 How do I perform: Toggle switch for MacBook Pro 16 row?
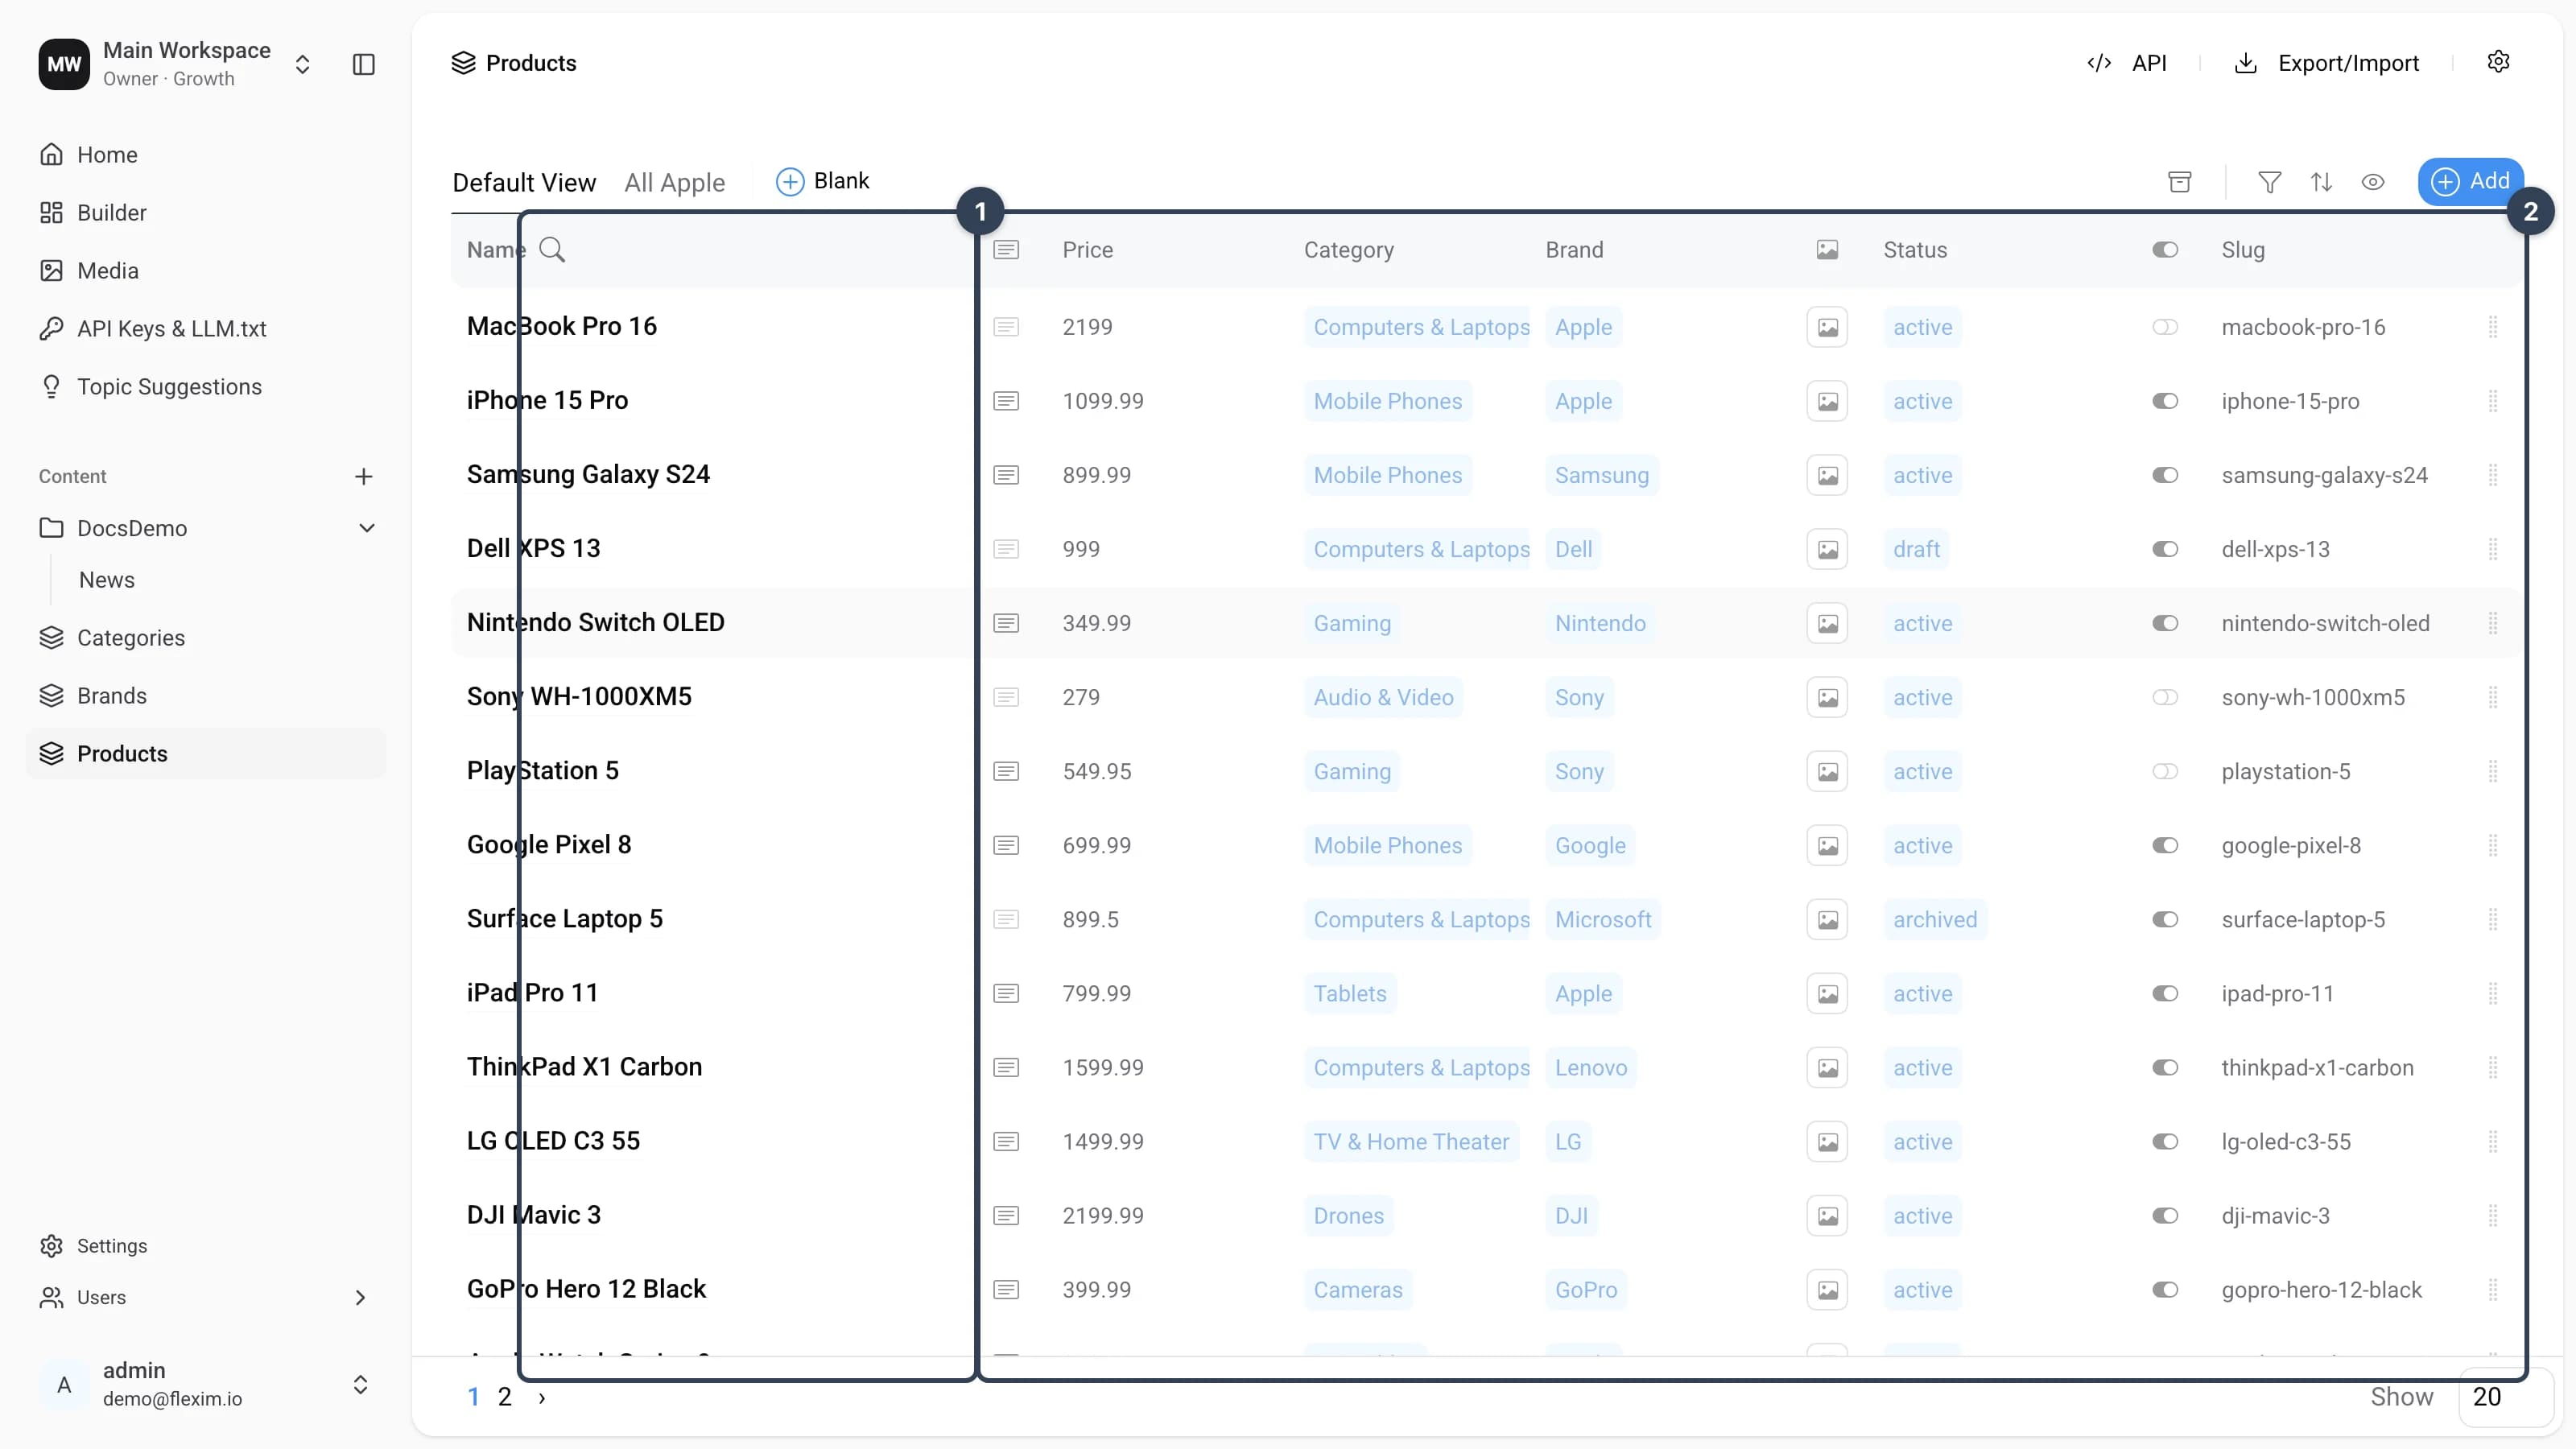pyautogui.click(x=2165, y=327)
